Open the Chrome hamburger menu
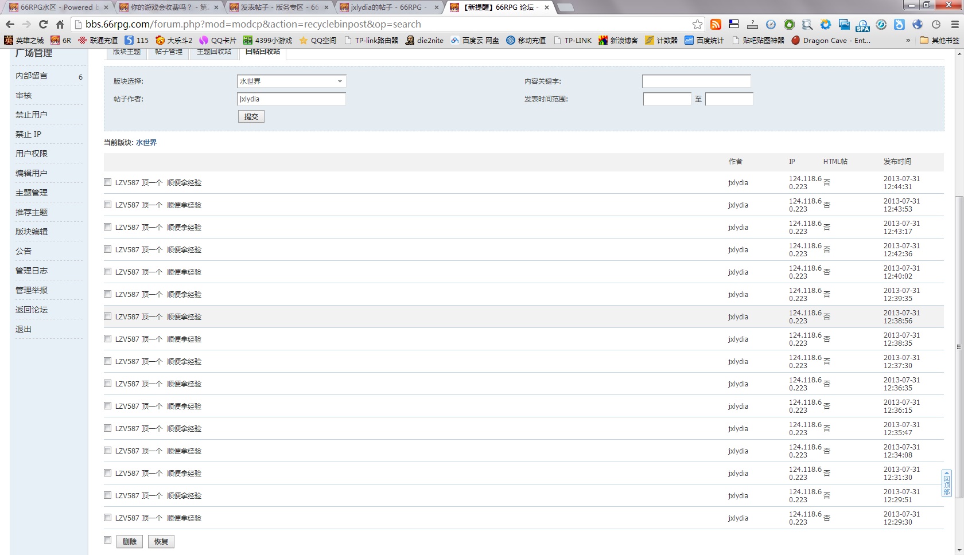 pyautogui.click(x=955, y=24)
